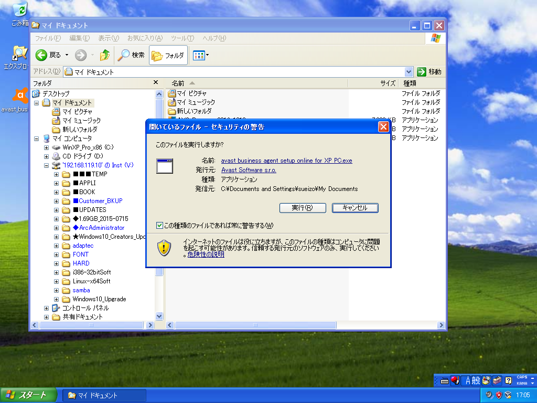Select the HARD folder in tree

(81, 263)
